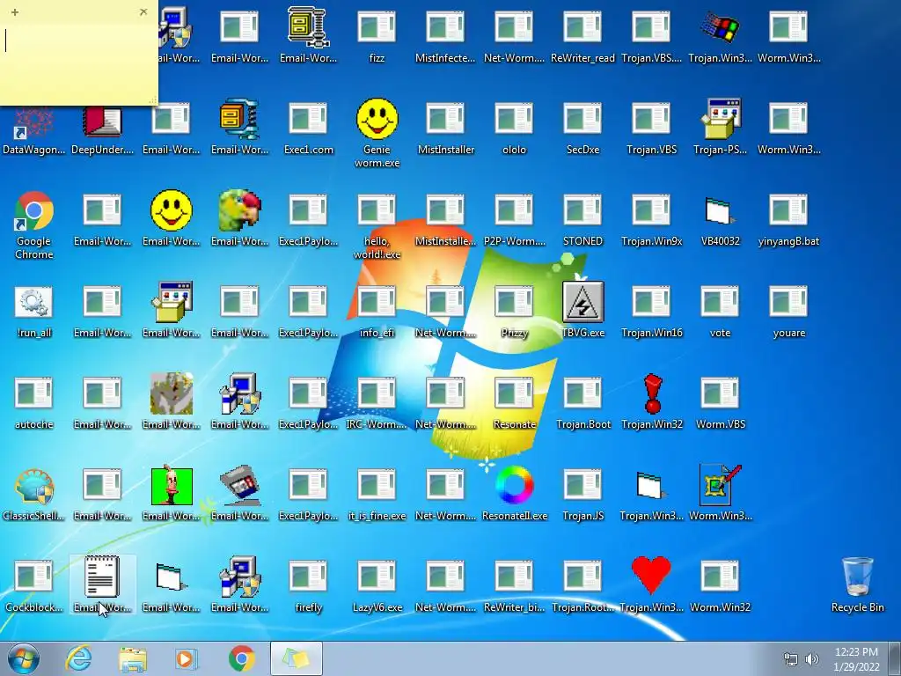Select the Prizzy file icon
This screenshot has height=676, width=901.
click(514, 301)
